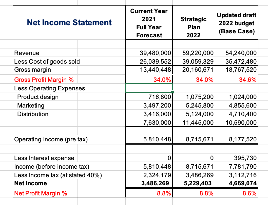The width and height of the screenshot is (268, 205).
Task: Click the 'Updated draft 2022 budget' header
Action: click(237, 23)
